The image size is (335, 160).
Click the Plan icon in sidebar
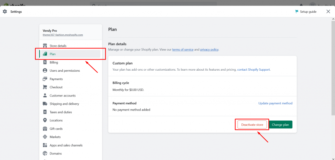click(x=45, y=54)
